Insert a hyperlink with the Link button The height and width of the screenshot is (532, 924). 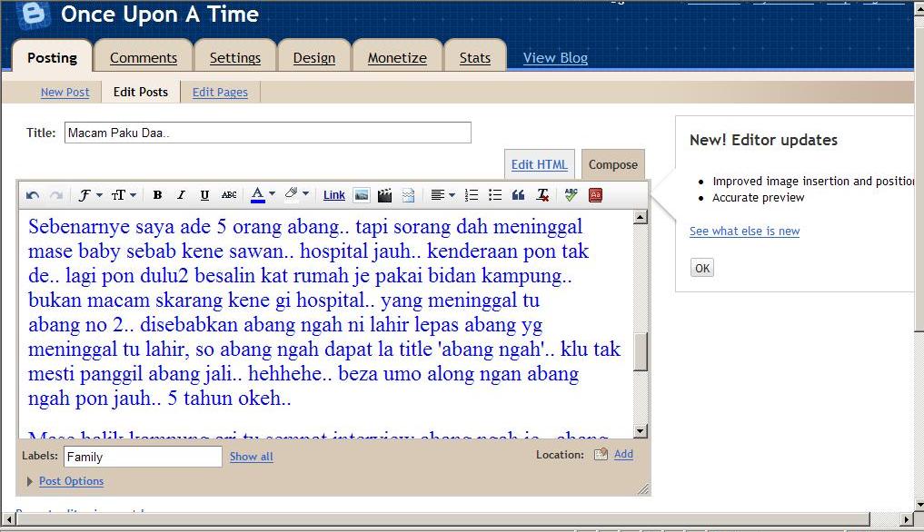pos(334,195)
